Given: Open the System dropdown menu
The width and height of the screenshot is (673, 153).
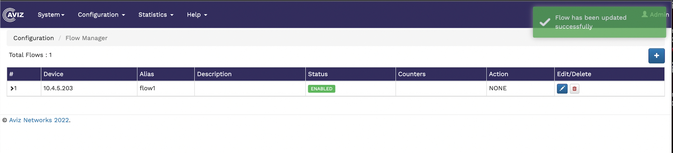Looking at the screenshot, I should pos(51,15).
